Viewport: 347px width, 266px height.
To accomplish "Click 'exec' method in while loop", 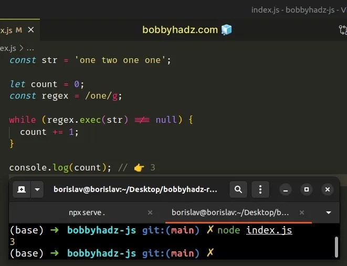I will [90, 120].
